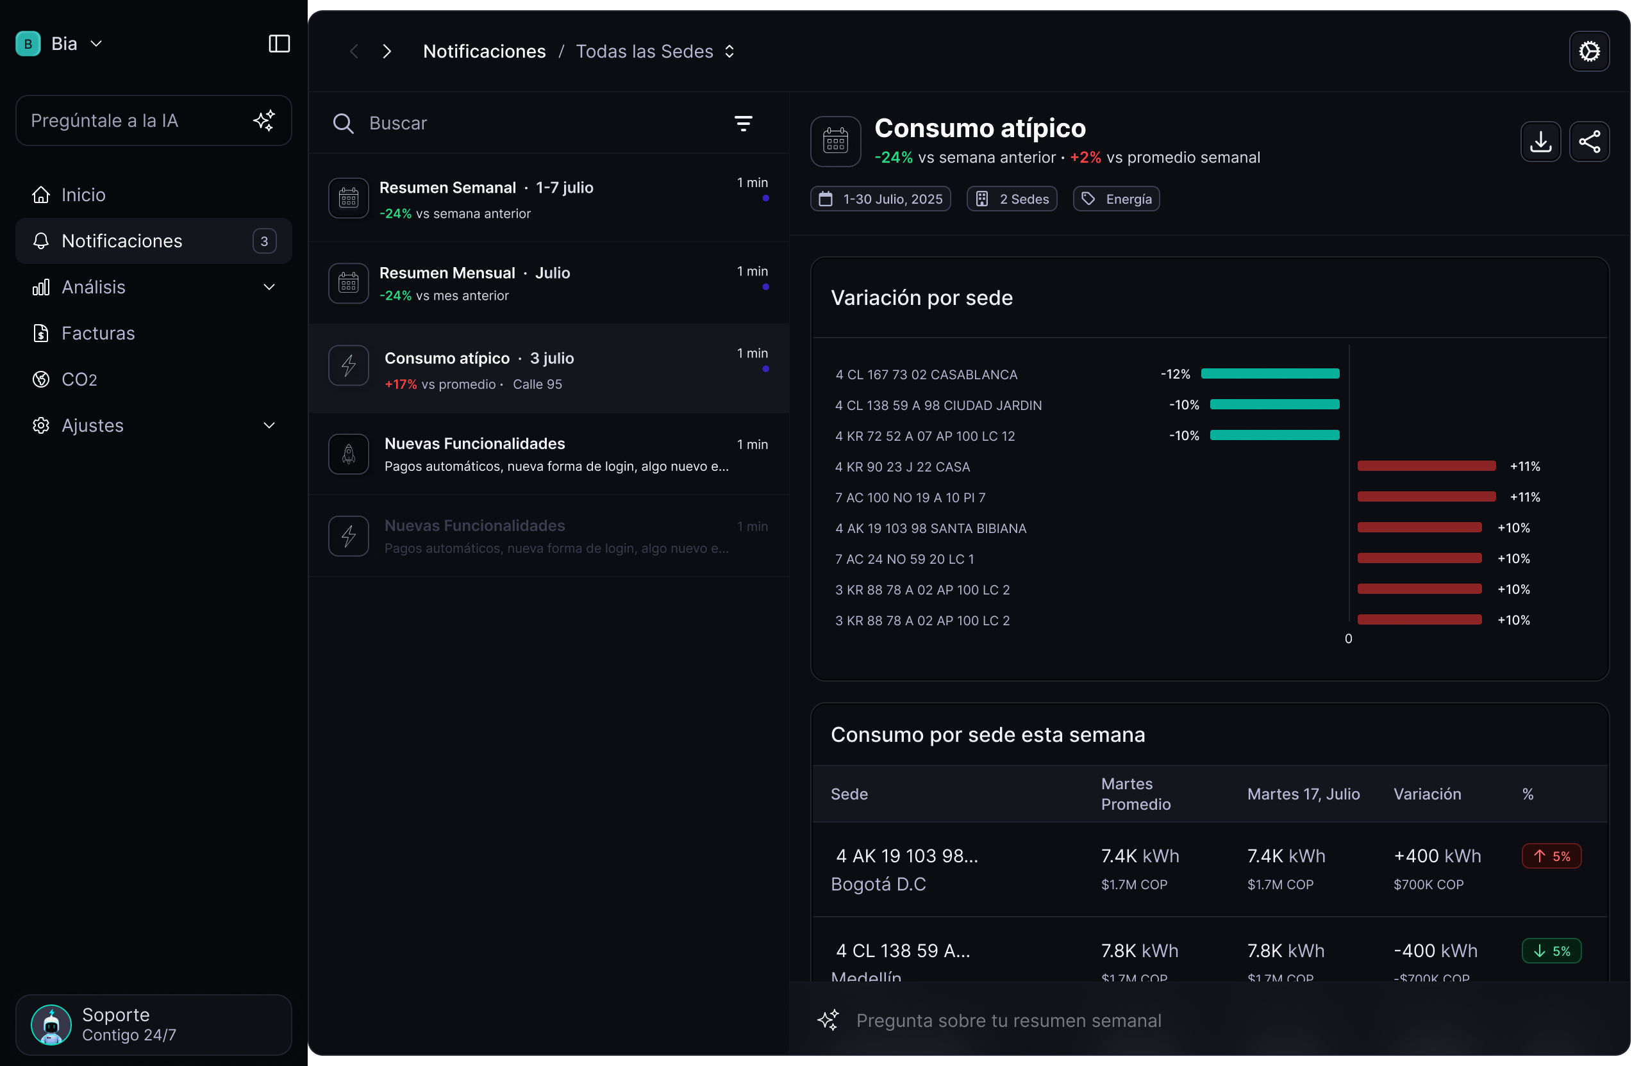The image size is (1641, 1066).
Task: Expand the Ajustes menu section
Action: pyautogui.click(x=269, y=426)
